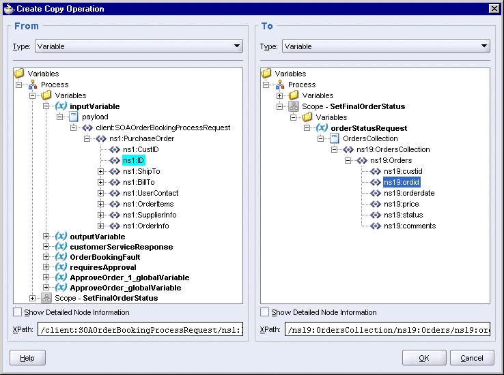The height and width of the screenshot is (375, 504).
Task: Expand the outputVariable node
Action: 46,237
